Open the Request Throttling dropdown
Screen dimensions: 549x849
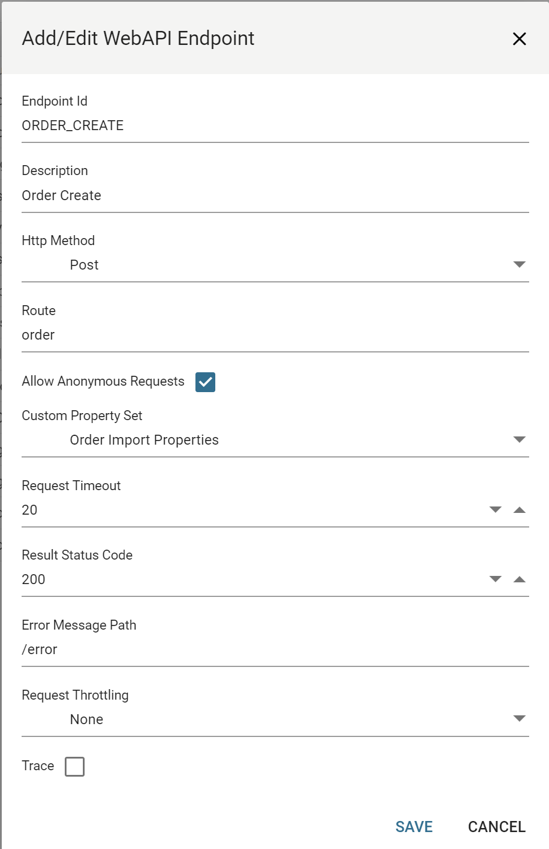click(519, 719)
